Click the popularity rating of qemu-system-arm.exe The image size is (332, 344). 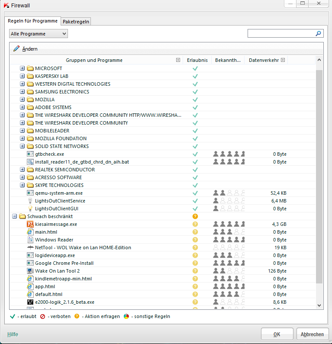229,193
